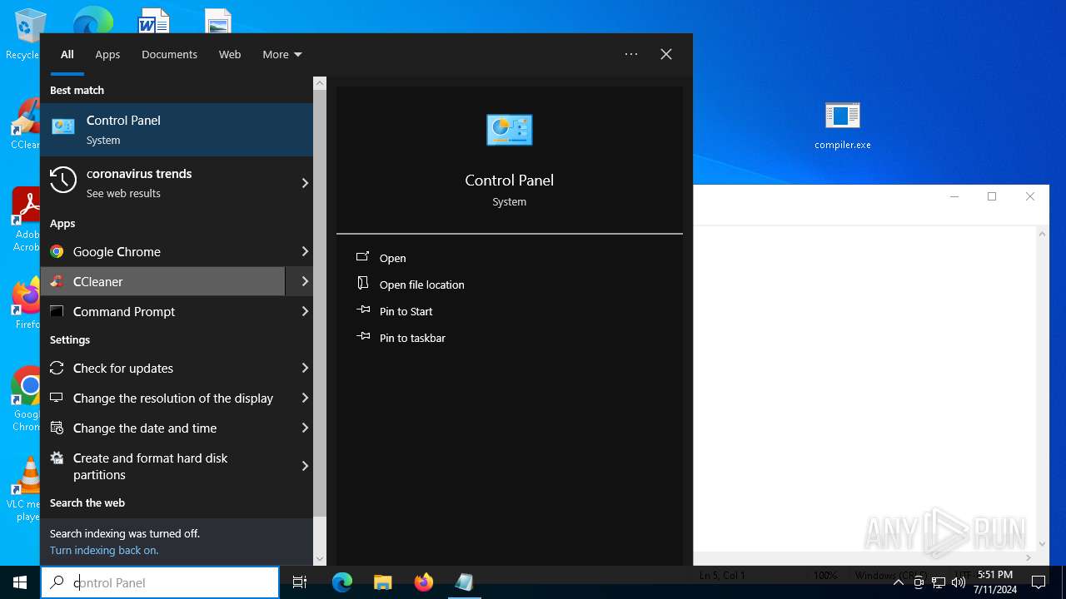1066x599 pixels.
Task: Select the 'Change the date and time' result text
Action: coord(145,428)
